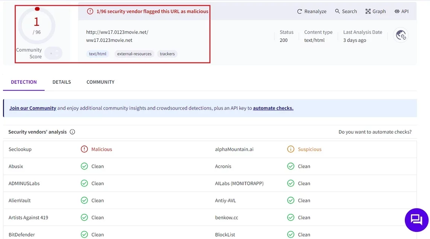Click the red Malicious alert icon for Seclookup

(84, 149)
